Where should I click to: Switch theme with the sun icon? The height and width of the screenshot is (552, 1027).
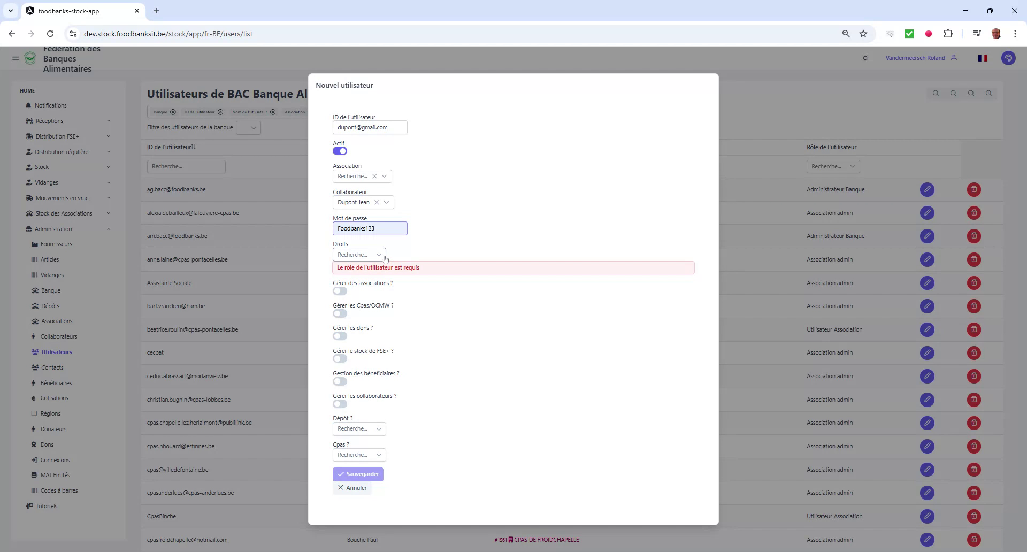click(x=865, y=57)
